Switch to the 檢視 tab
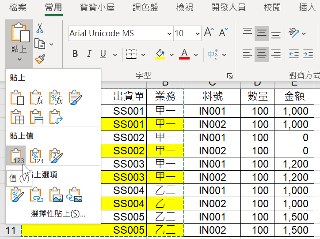 185,7
